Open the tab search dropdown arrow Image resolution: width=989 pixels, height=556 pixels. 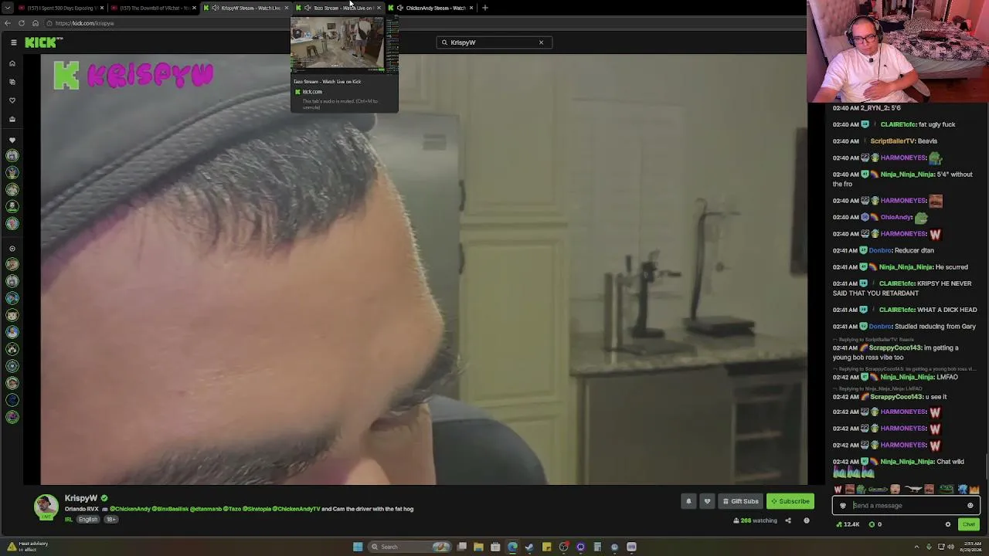(x=7, y=8)
